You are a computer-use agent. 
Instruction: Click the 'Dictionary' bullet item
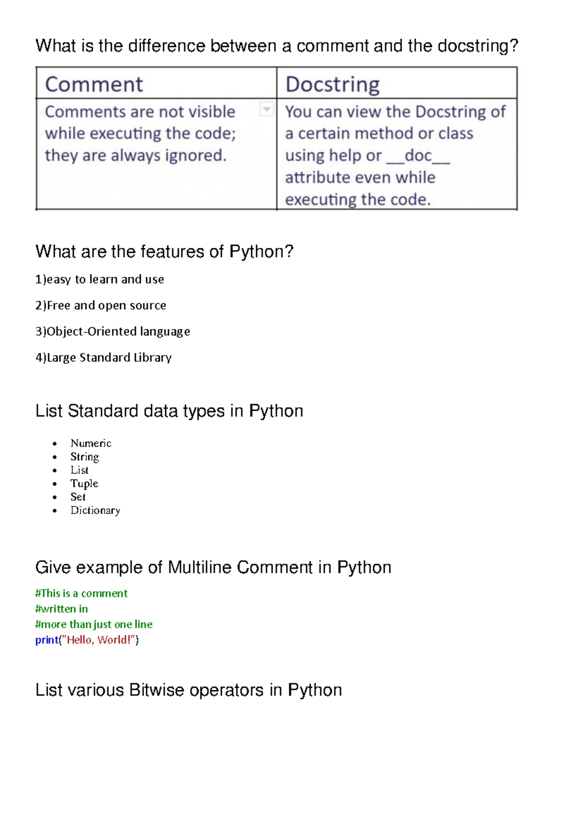click(x=95, y=510)
